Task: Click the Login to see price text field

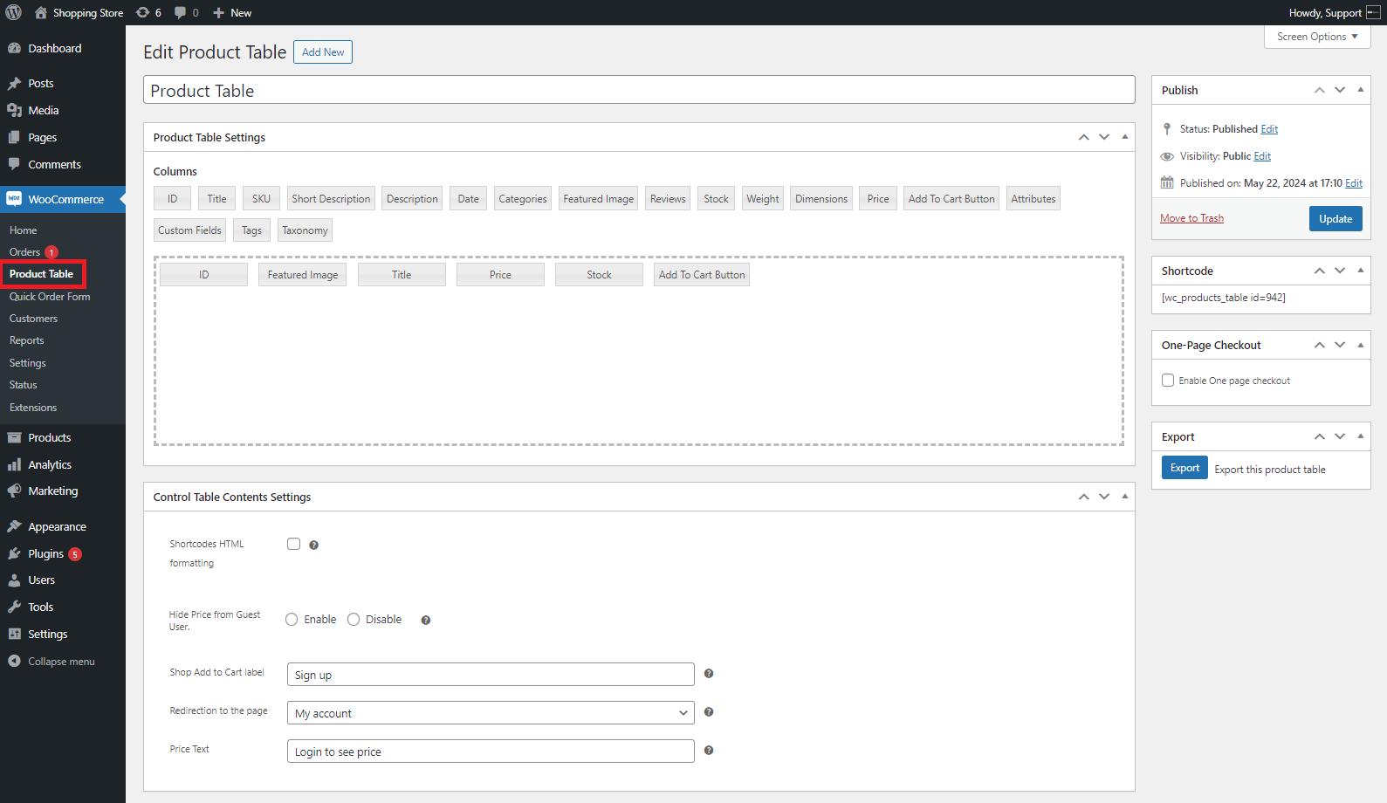Action: coord(491,752)
